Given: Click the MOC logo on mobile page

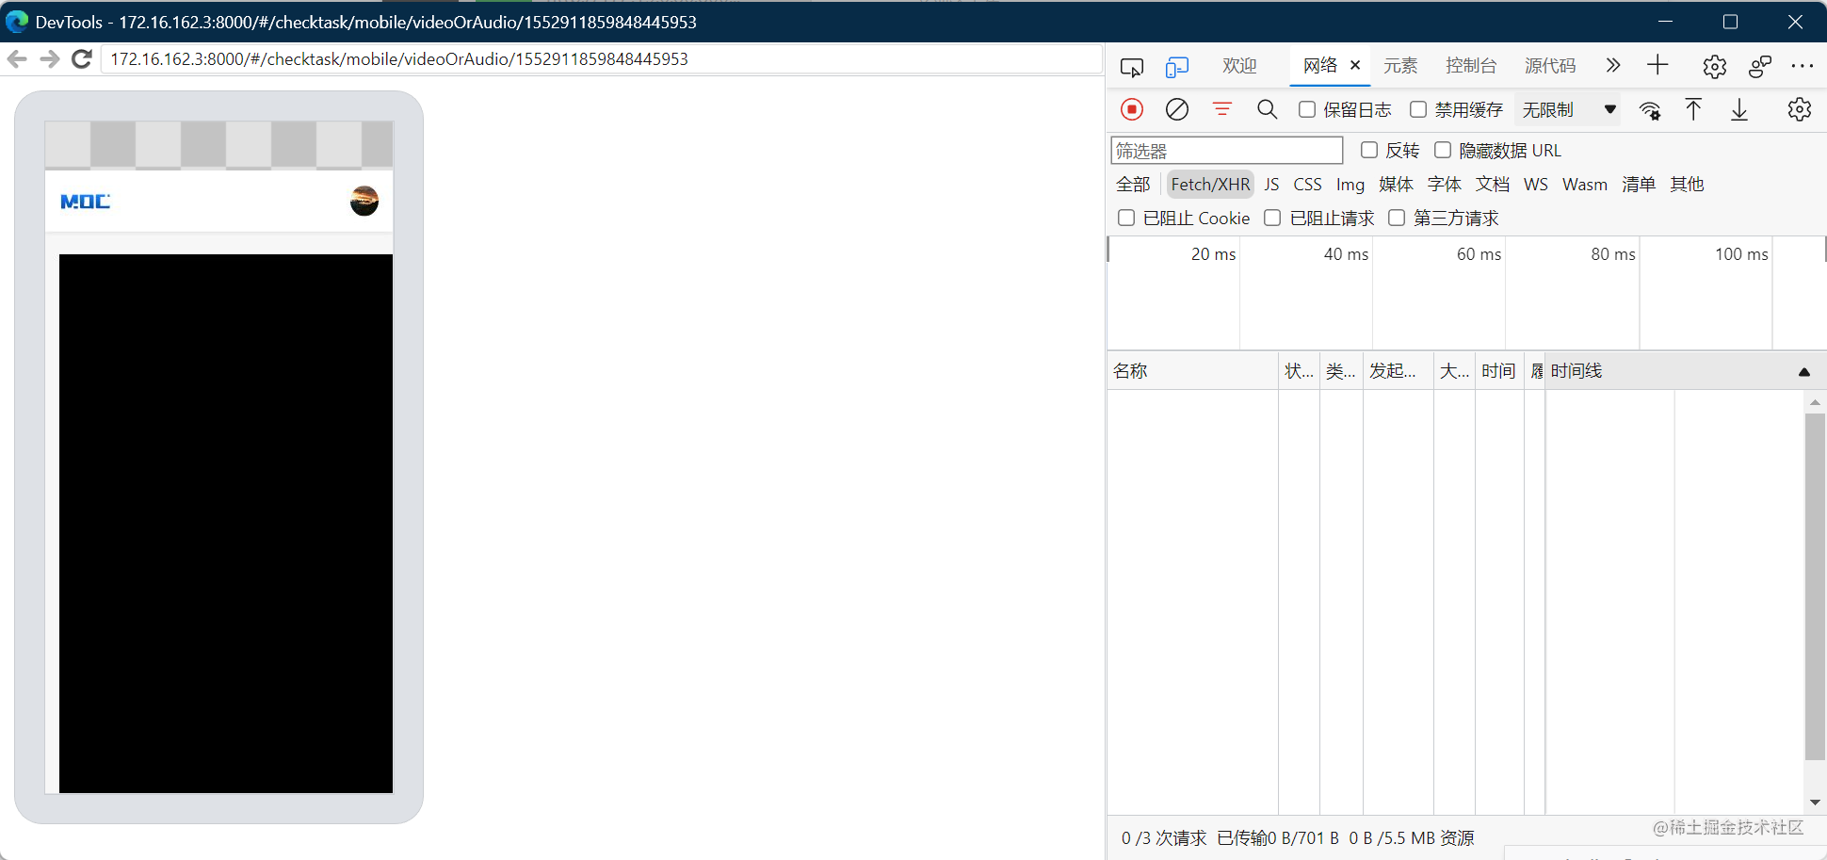Looking at the screenshot, I should click(x=86, y=202).
